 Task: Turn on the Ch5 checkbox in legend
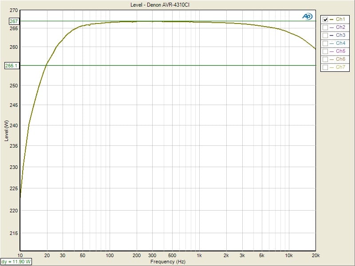pyautogui.click(x=326, y=51)
